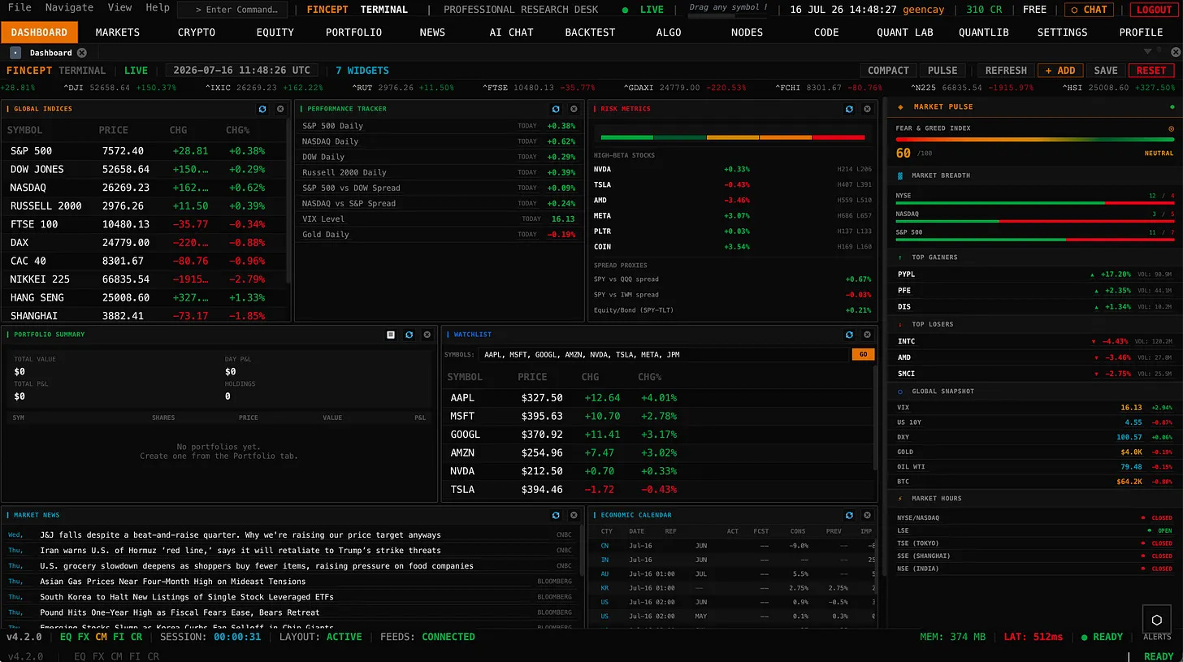1183x662 pixels.
Task: Close the Economic Calendar widget
Action: 867,515
